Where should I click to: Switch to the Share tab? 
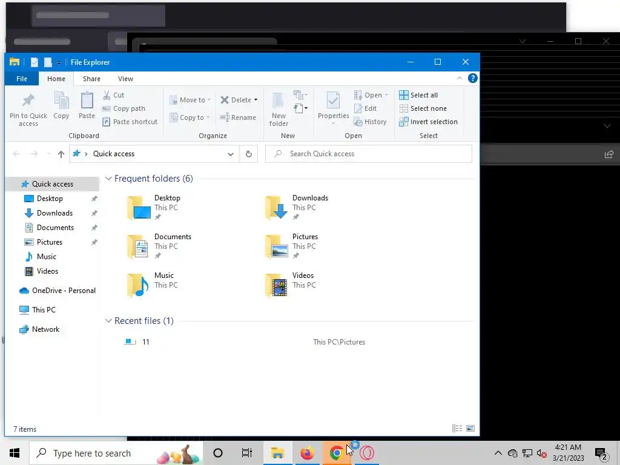(x=91, y=79)
